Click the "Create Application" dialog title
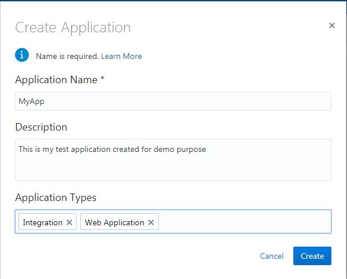The width and height of the screenshot is (347, 279). point(73,27)
